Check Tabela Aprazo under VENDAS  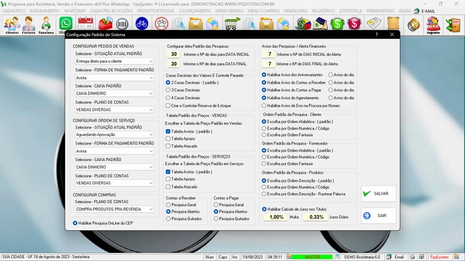pos(180,139)
